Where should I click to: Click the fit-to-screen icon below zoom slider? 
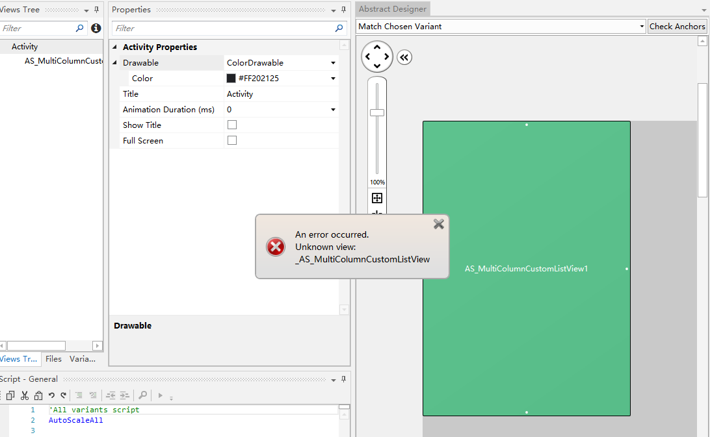click(376, 197)
